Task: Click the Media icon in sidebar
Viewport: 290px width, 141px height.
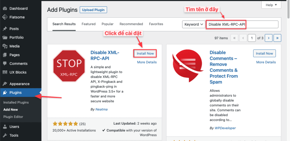Action: click(5, 46)
